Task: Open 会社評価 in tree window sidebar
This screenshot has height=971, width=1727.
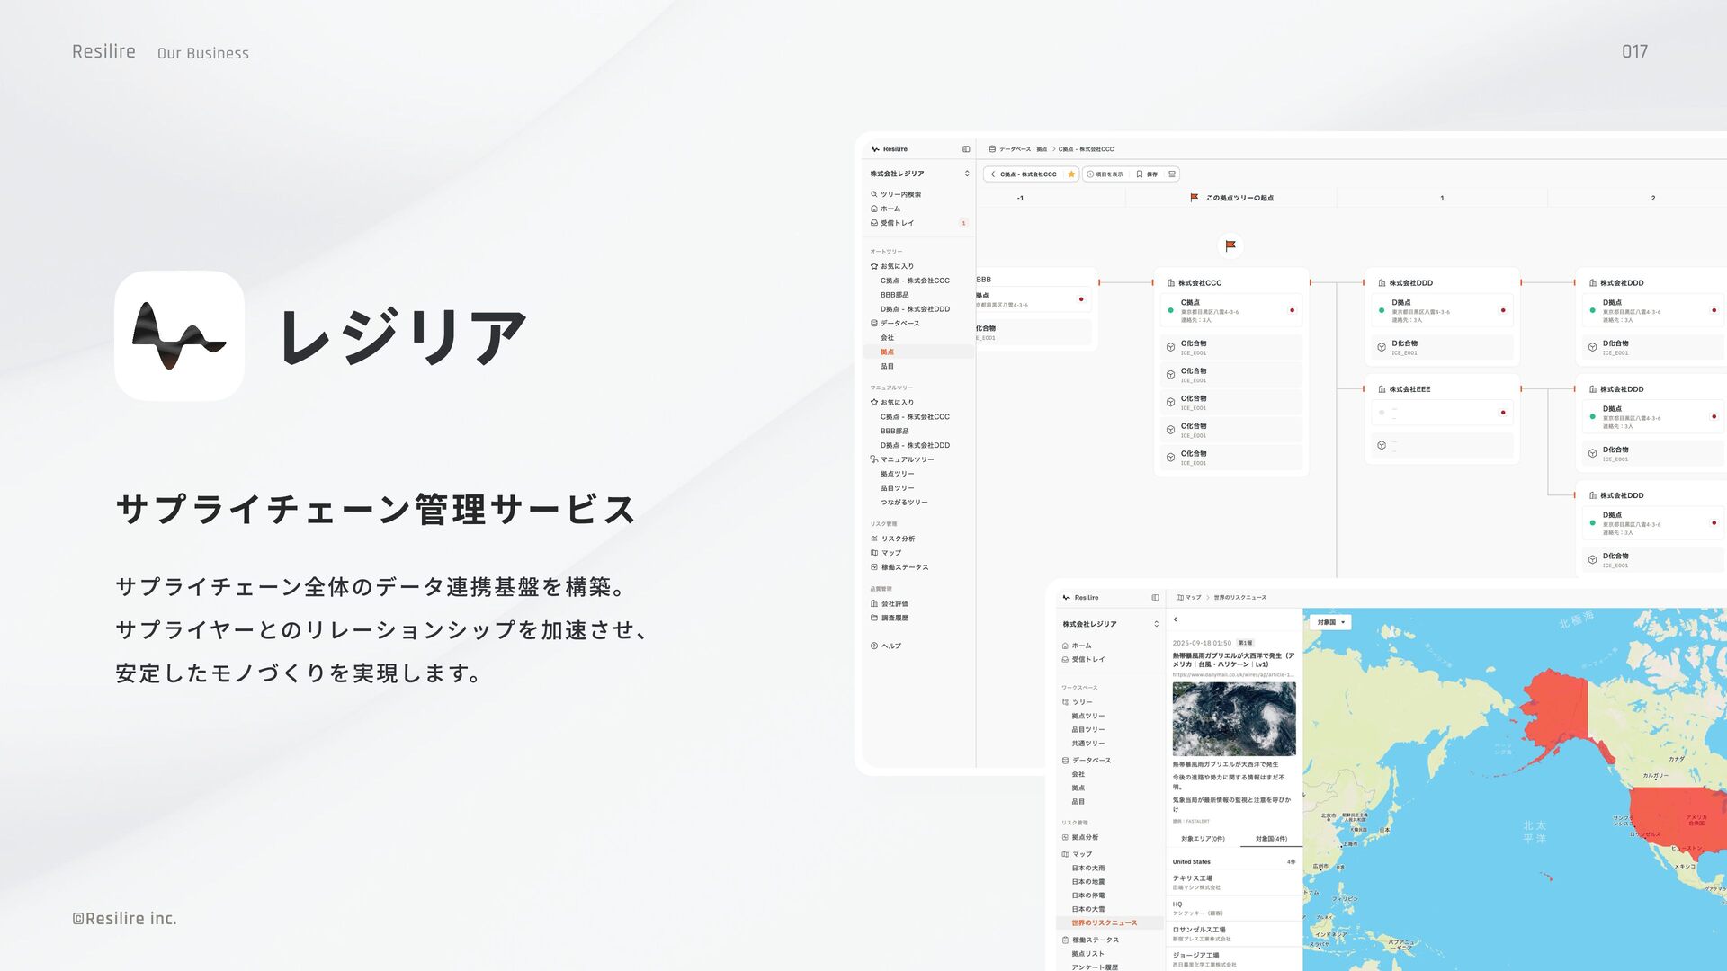Action: pyautogui.click(x=890, y=604)
